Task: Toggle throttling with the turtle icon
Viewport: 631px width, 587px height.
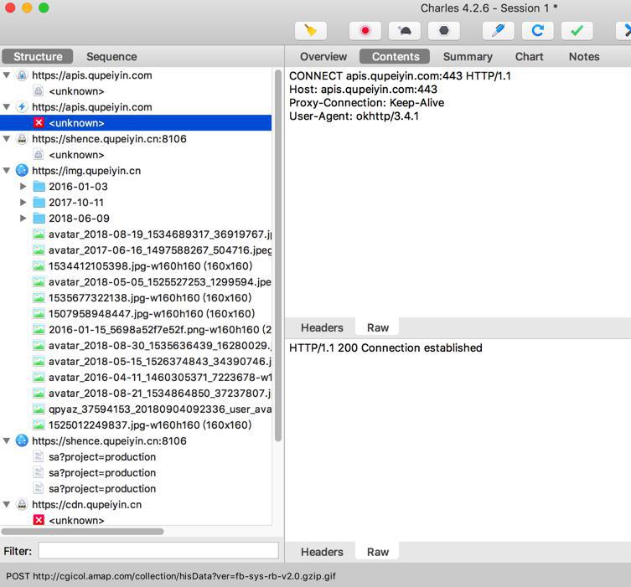Action: 405,30
